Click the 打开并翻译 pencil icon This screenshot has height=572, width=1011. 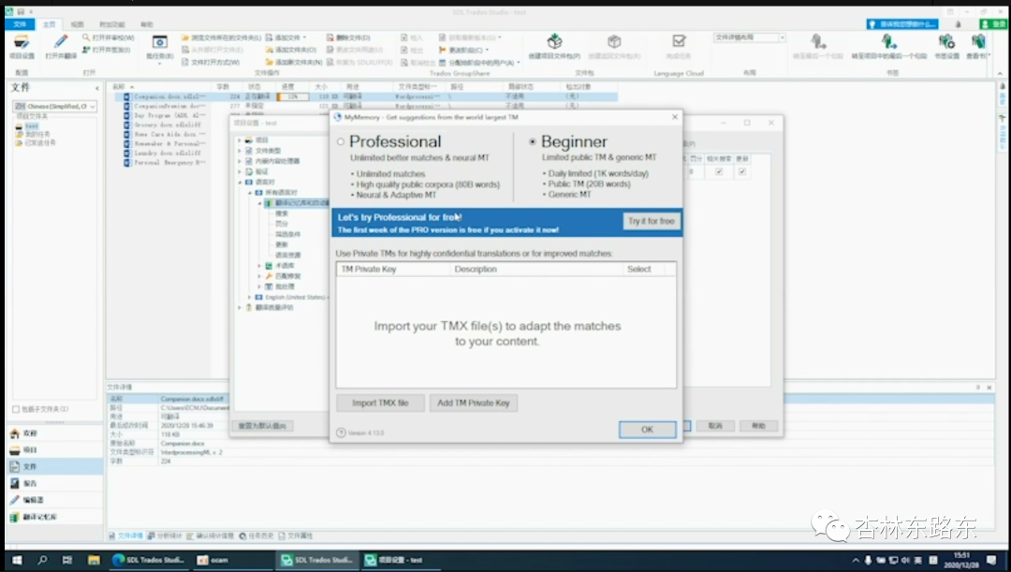pos(61,47)
